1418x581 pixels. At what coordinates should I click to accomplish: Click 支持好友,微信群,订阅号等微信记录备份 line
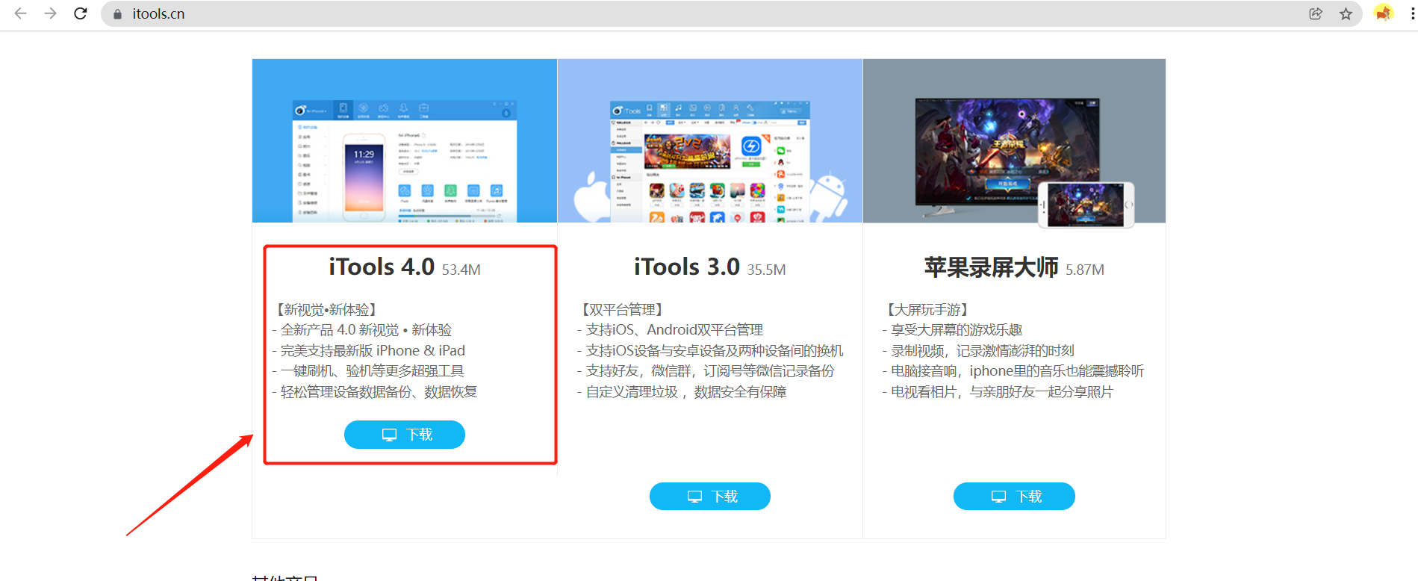tap(706, 371)
